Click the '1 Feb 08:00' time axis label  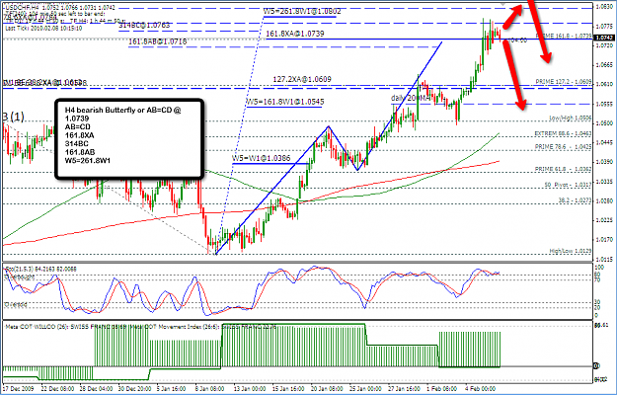(441, 388)
